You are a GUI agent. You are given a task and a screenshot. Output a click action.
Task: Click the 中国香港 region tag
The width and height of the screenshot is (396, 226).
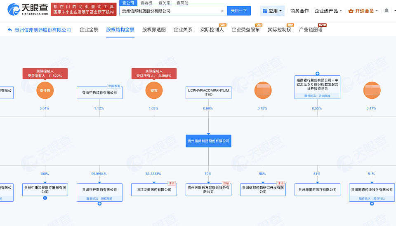click(114, 86)
